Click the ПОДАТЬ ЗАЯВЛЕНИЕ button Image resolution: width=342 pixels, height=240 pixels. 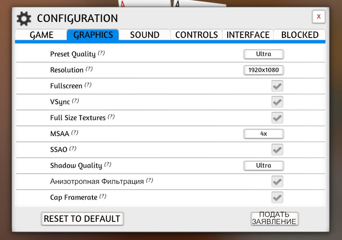(274, 219)
